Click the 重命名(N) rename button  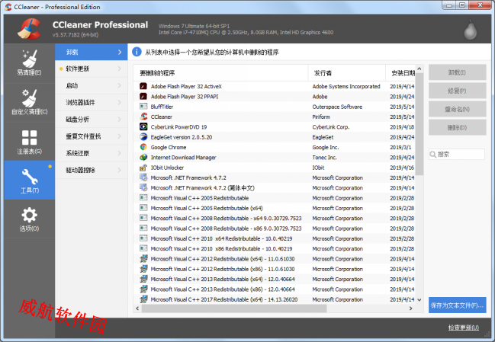(457, 109)
